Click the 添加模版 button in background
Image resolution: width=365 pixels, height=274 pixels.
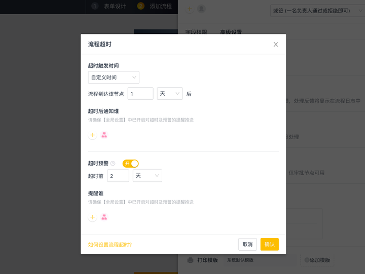[317, 260]
